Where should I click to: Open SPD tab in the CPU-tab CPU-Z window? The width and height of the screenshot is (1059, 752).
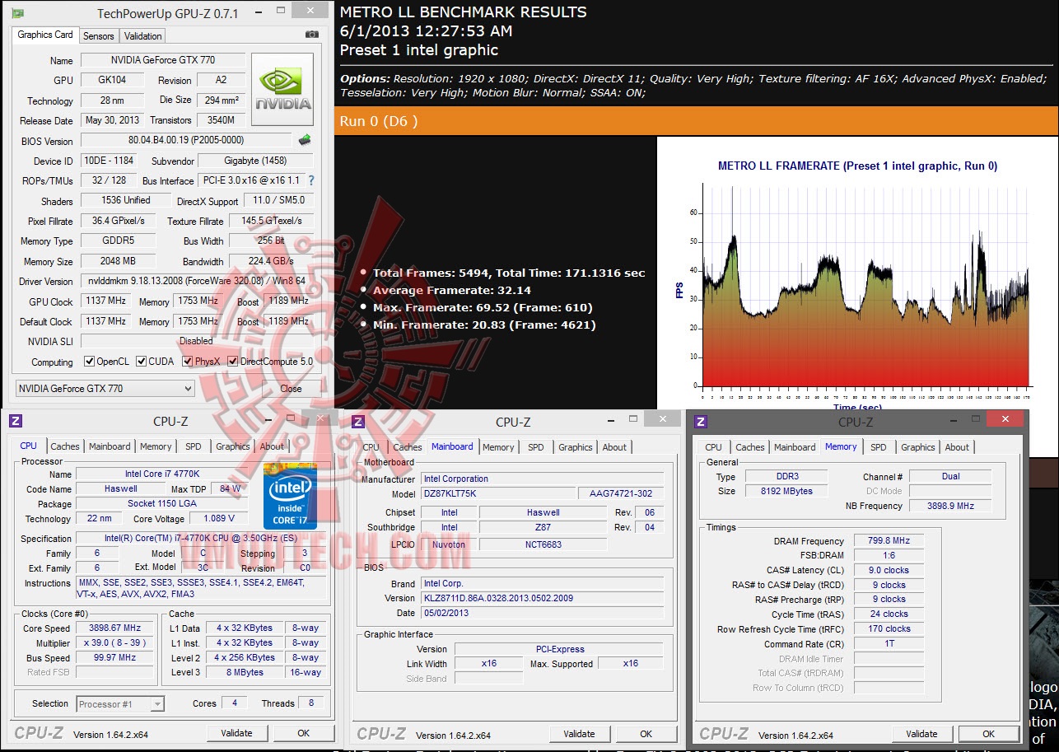click(194, 446)
